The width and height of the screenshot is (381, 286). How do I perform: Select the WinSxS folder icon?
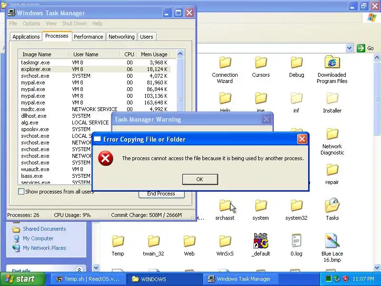point(225,241)
